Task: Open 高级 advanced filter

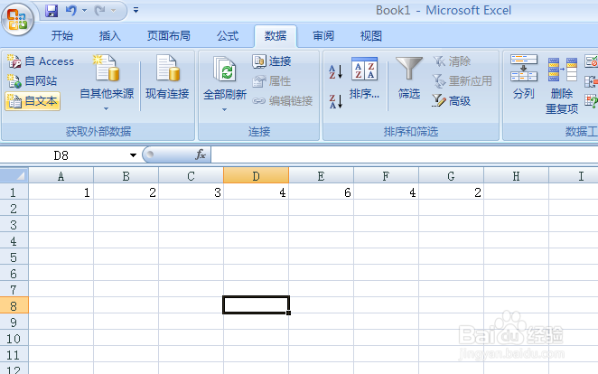Action: [452, 101]
